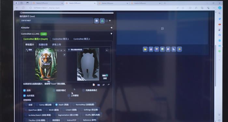The height and width of the screenshot is (122, 228).
Task: Click the webcam icon under the ControlNet image
Action: tap(99, 85)
